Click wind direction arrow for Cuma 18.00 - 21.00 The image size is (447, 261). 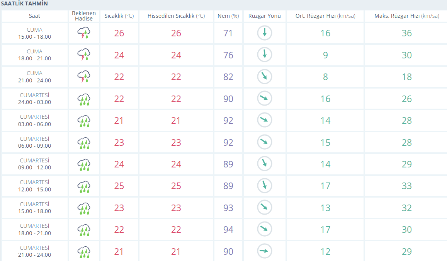[265, 55]
